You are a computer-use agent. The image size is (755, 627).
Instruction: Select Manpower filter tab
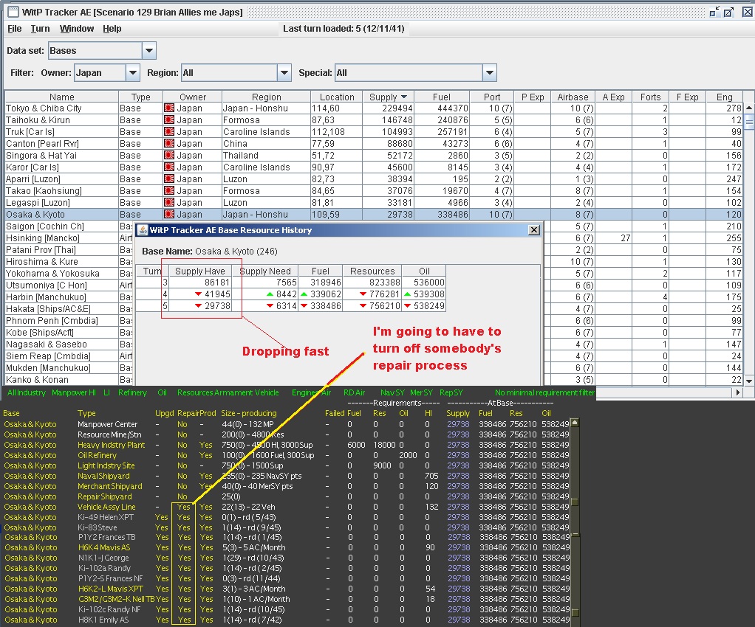[69, 392]
